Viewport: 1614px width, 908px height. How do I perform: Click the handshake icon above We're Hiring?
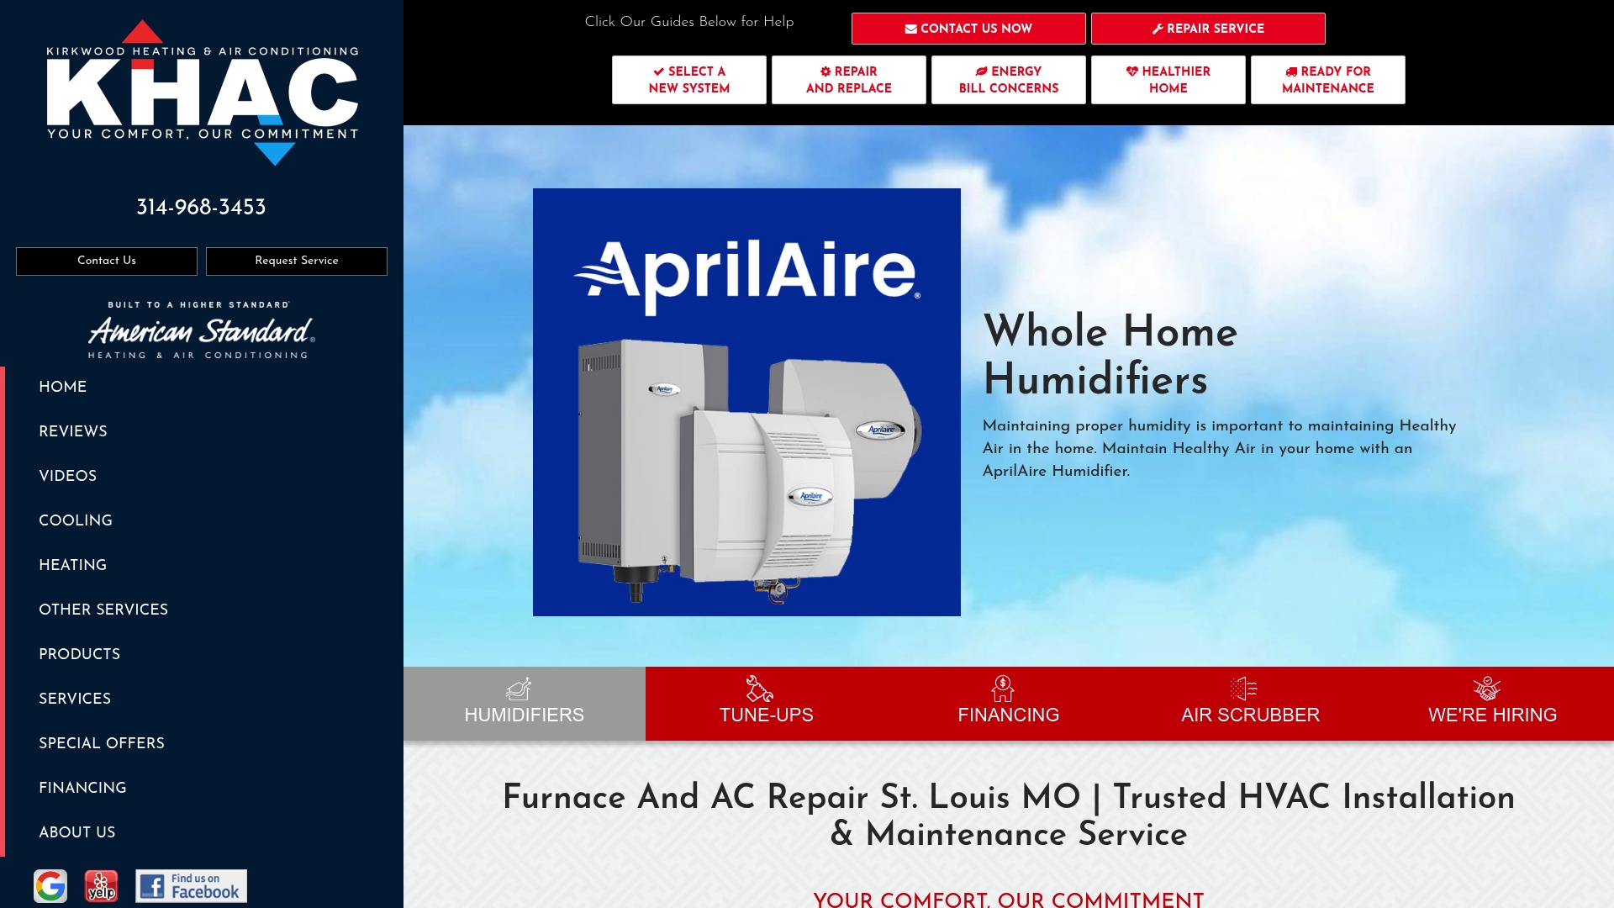(x=1488, y=689)
